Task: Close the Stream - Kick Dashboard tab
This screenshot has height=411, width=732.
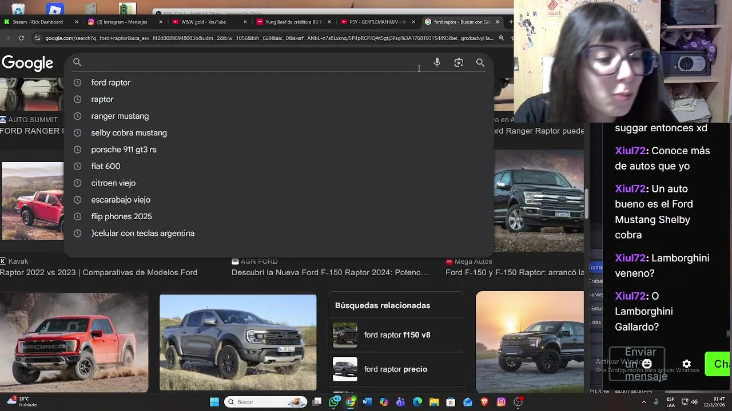Action: tap(77, 22)
